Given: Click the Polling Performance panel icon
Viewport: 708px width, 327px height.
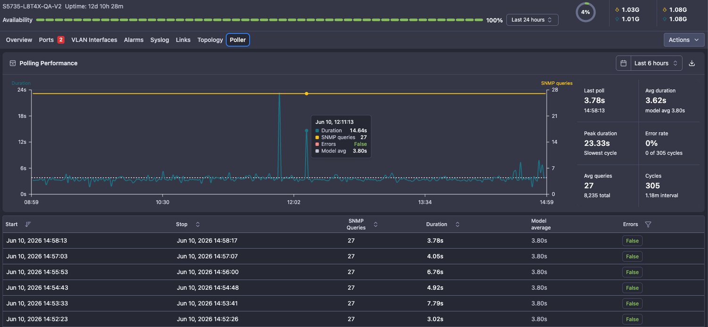Looking at the screenshot, I should (13, 63).
